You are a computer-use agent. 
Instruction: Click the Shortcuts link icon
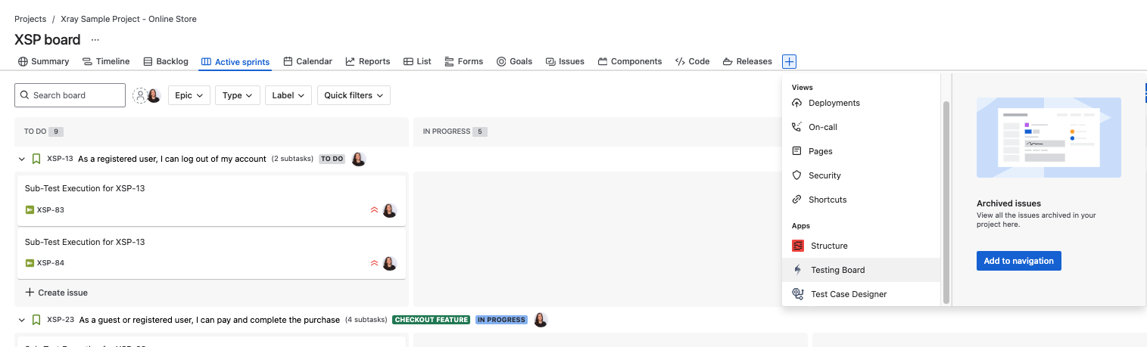[x=796, y=200]
